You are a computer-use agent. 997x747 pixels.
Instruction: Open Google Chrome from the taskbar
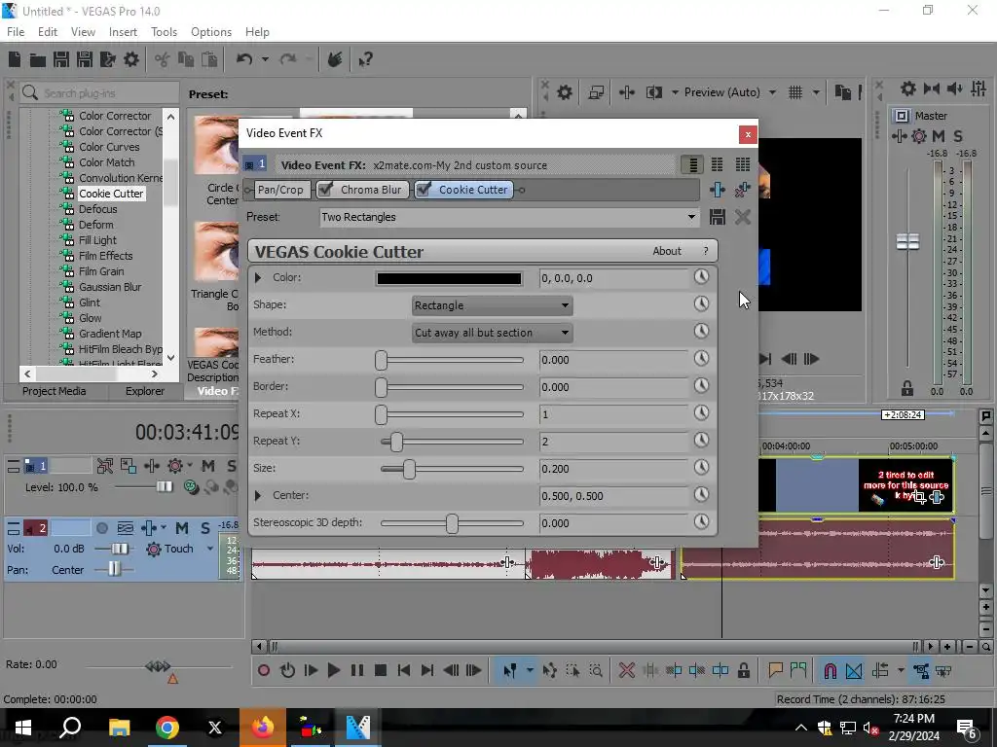(x=167, y=728)
